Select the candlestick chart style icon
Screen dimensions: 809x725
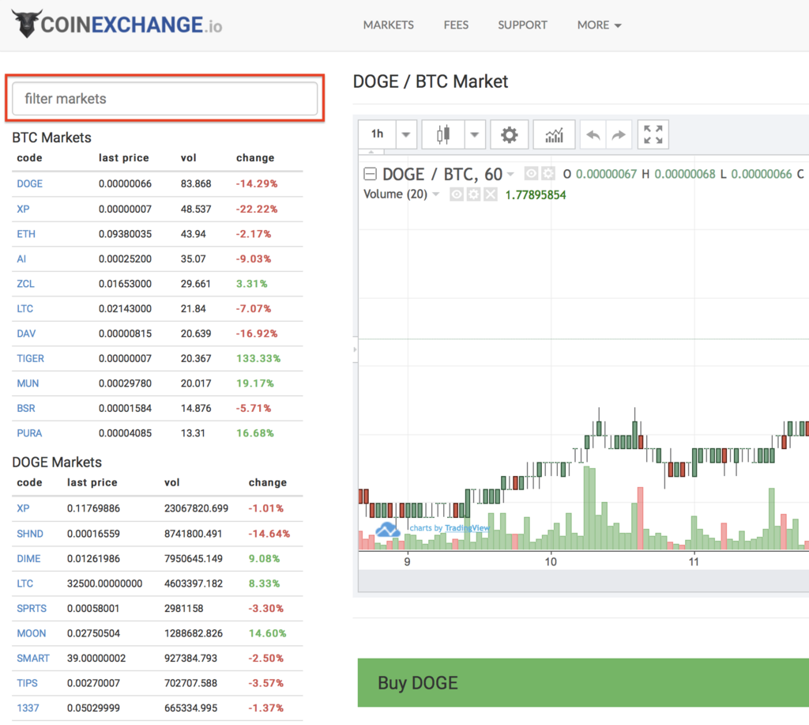[443, 134]
